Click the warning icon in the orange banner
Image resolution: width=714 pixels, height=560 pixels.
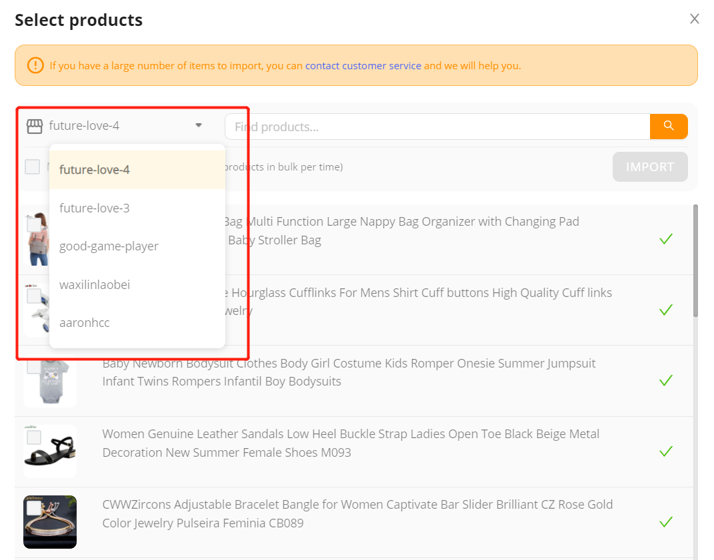(x=35, y=65)
